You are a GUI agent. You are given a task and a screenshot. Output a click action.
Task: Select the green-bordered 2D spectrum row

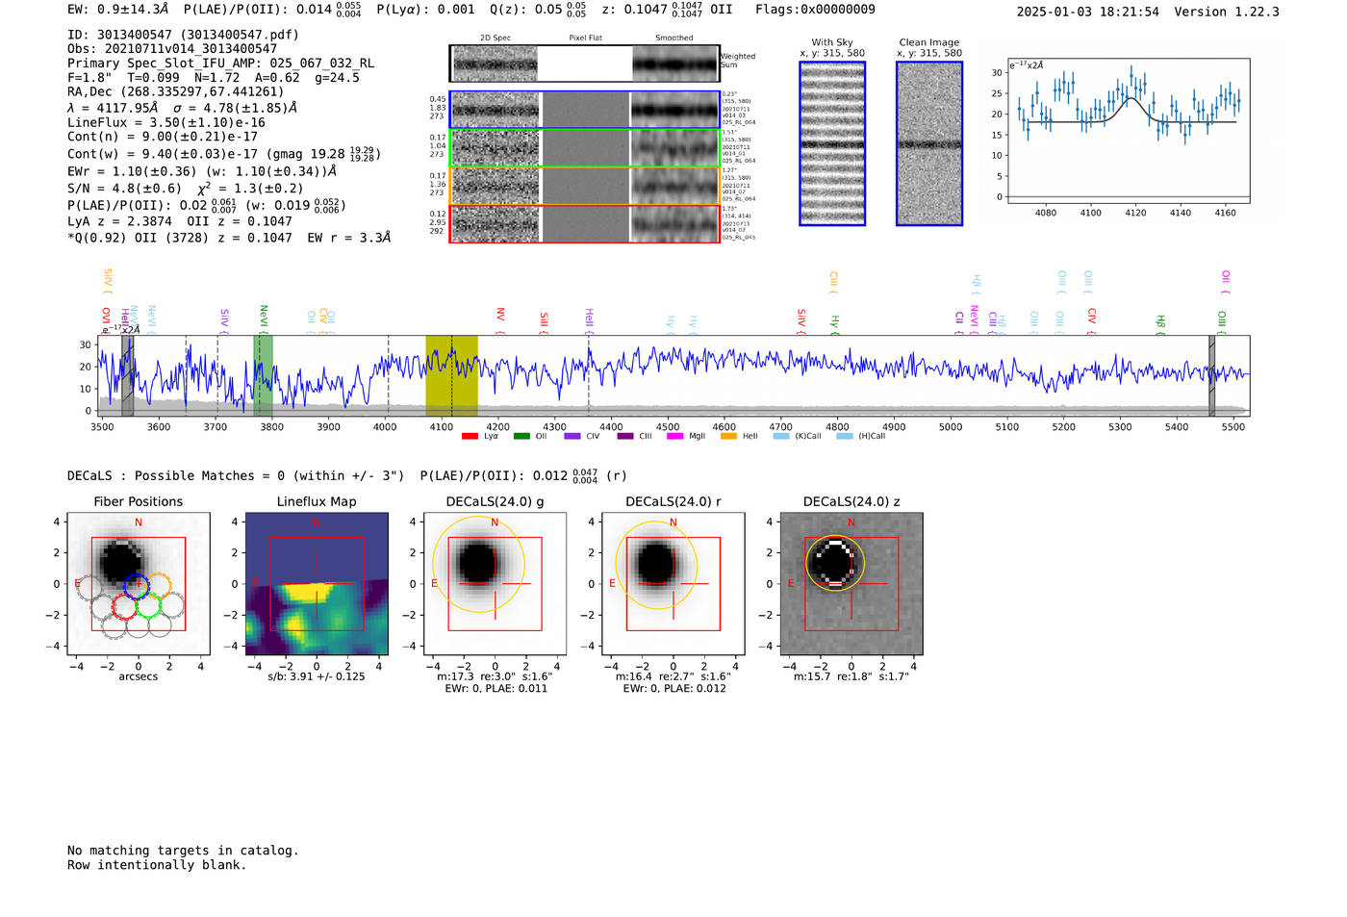585,148
